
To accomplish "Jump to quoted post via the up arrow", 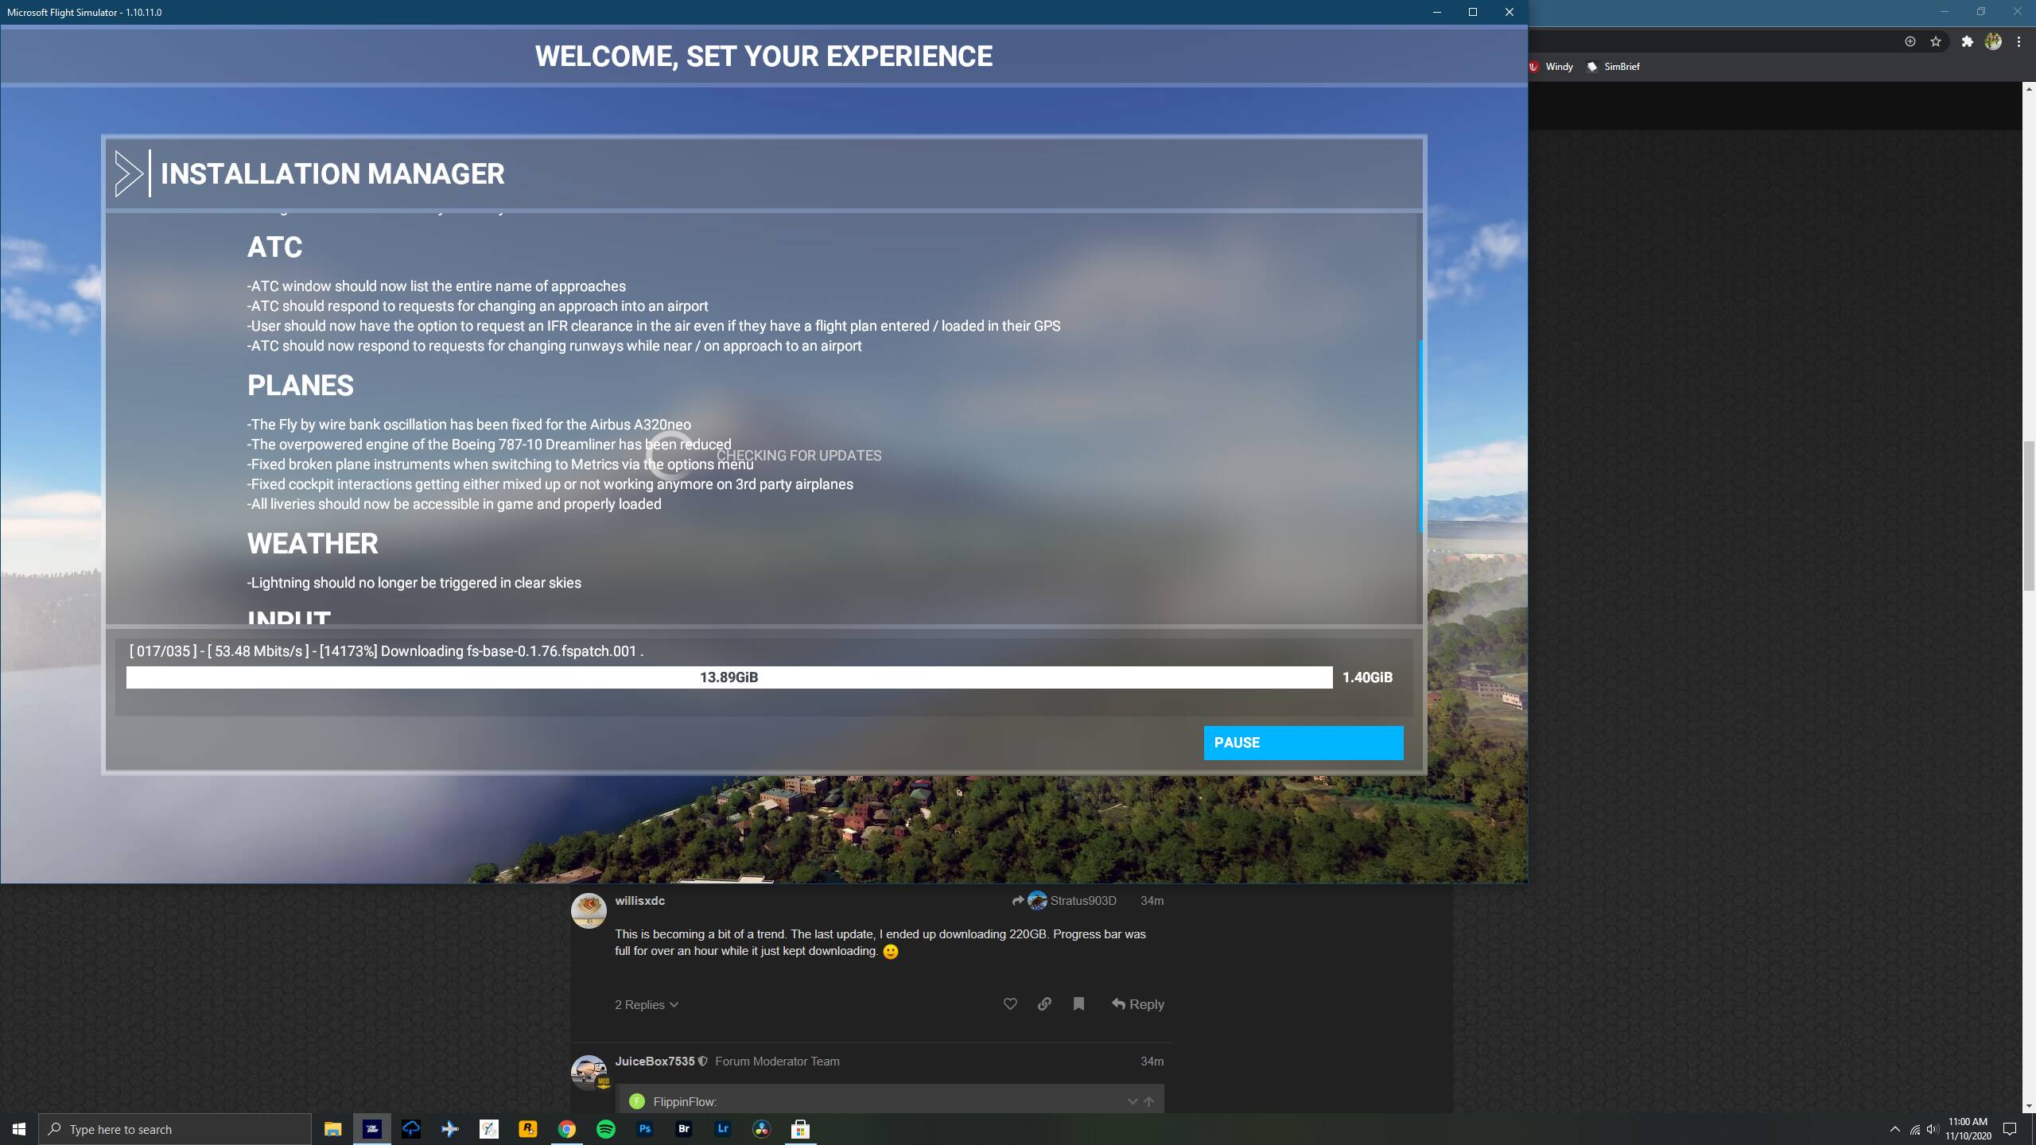I will [1148, 1101].
